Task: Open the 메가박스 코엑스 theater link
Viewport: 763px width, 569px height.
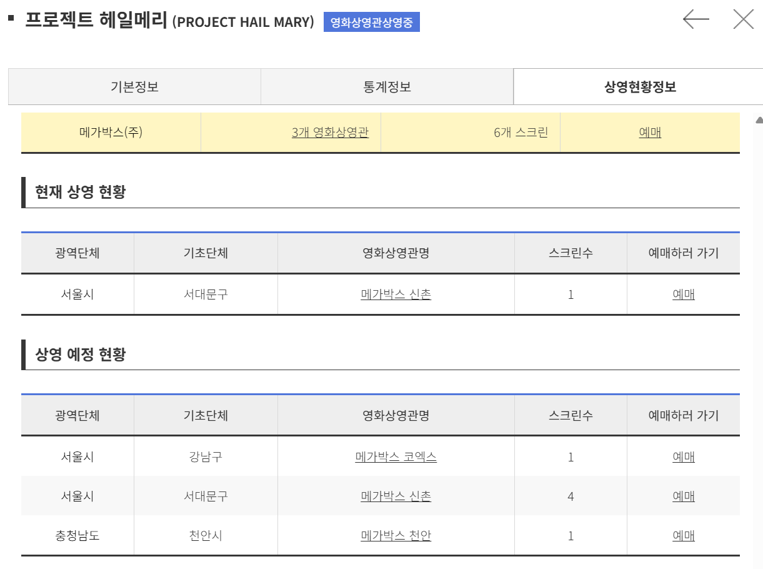Action: coord(396,457)
